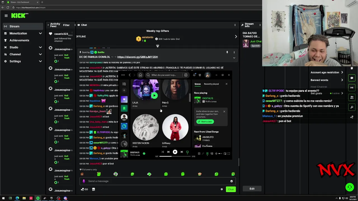This screenshot has height=201, width=358.
Task: Open Now Playing view icon in Spotify
Action: click(199, 154)
